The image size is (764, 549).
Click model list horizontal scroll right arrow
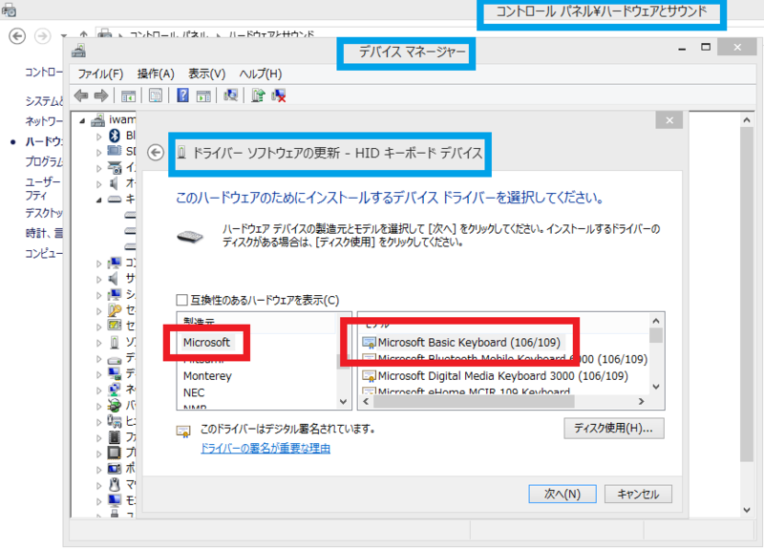click(641, 401)
